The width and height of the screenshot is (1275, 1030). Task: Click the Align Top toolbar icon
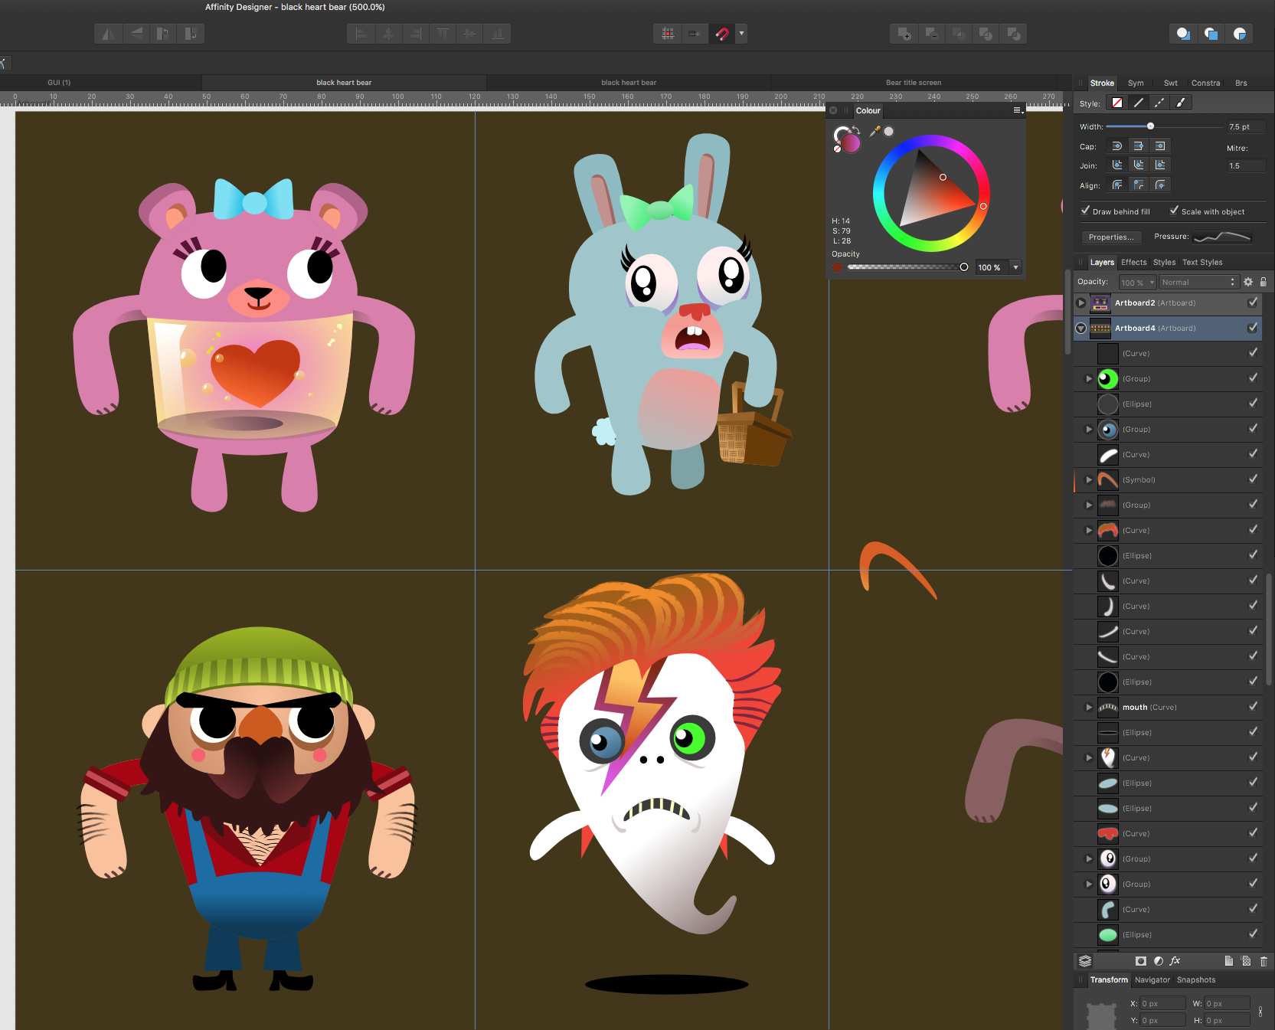pos(443,34)
